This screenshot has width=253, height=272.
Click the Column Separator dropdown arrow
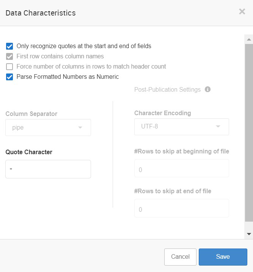click(80, 128)
